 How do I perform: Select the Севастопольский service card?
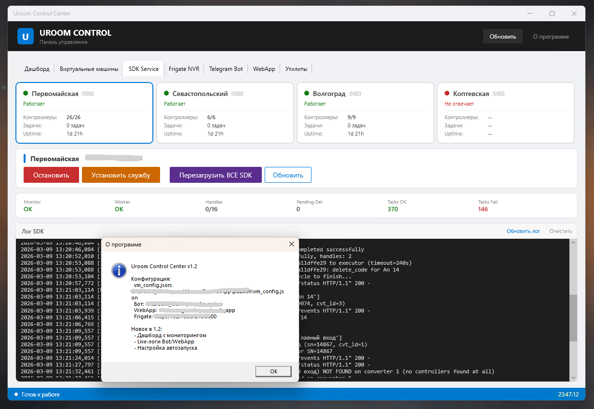[x=225, y=113]
